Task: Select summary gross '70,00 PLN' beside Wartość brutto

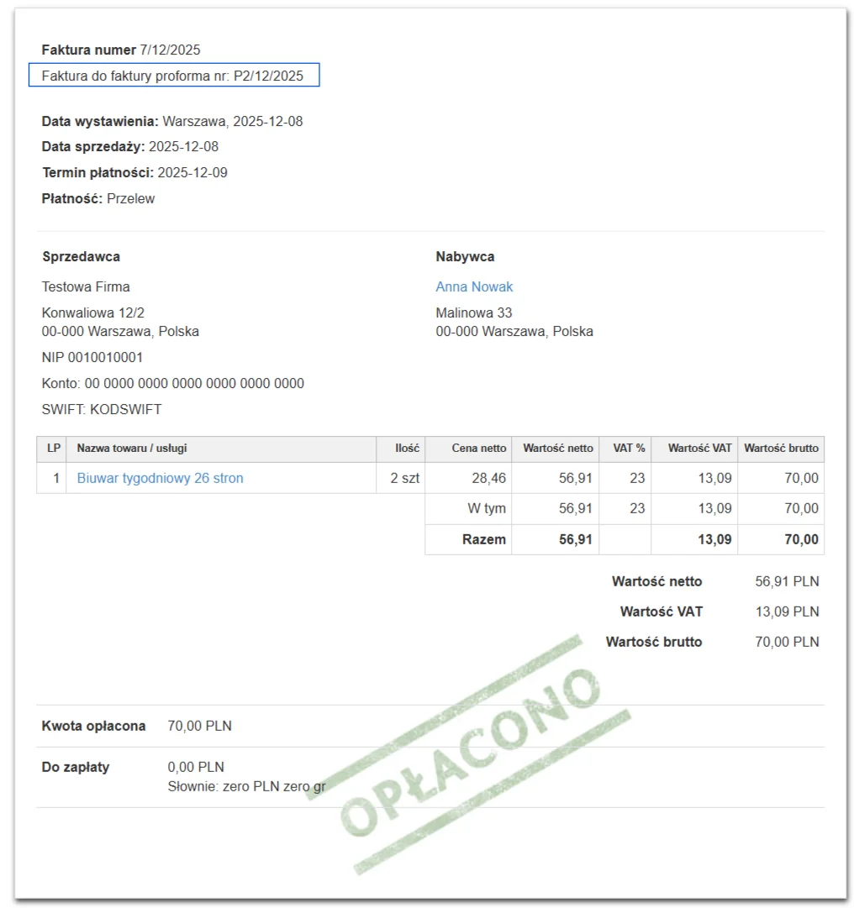Action: 787,642
